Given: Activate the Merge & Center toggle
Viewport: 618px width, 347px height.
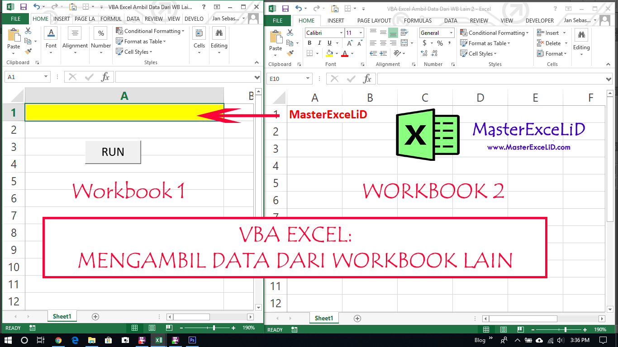Looking at the screenshot, I should pos(404,42).
